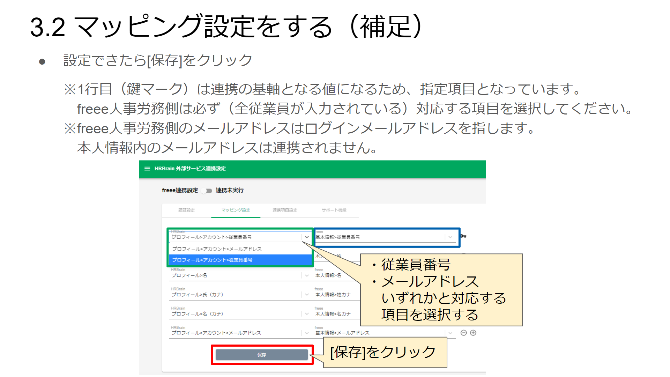Click the HRBrain 外部サービス連携設定 header title
Image resolution: width=670 pixels, height=377 pixels.
(190, 169)
